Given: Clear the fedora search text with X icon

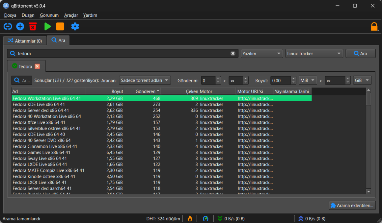Looking at the screenshot, I should pyautogui.click(x=233, y=54).
